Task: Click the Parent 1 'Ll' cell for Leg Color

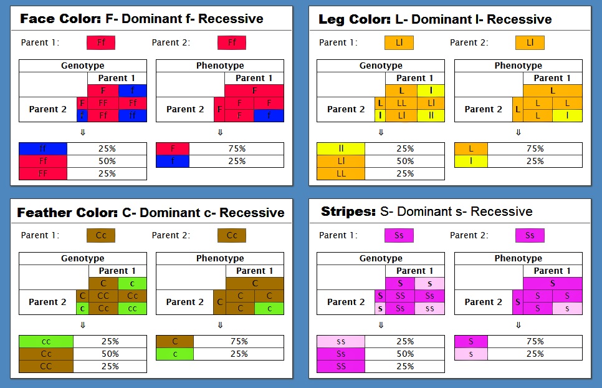Action: [399, 43]
